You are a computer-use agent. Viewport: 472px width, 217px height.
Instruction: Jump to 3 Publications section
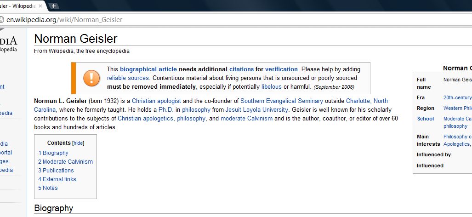[56, 171]
